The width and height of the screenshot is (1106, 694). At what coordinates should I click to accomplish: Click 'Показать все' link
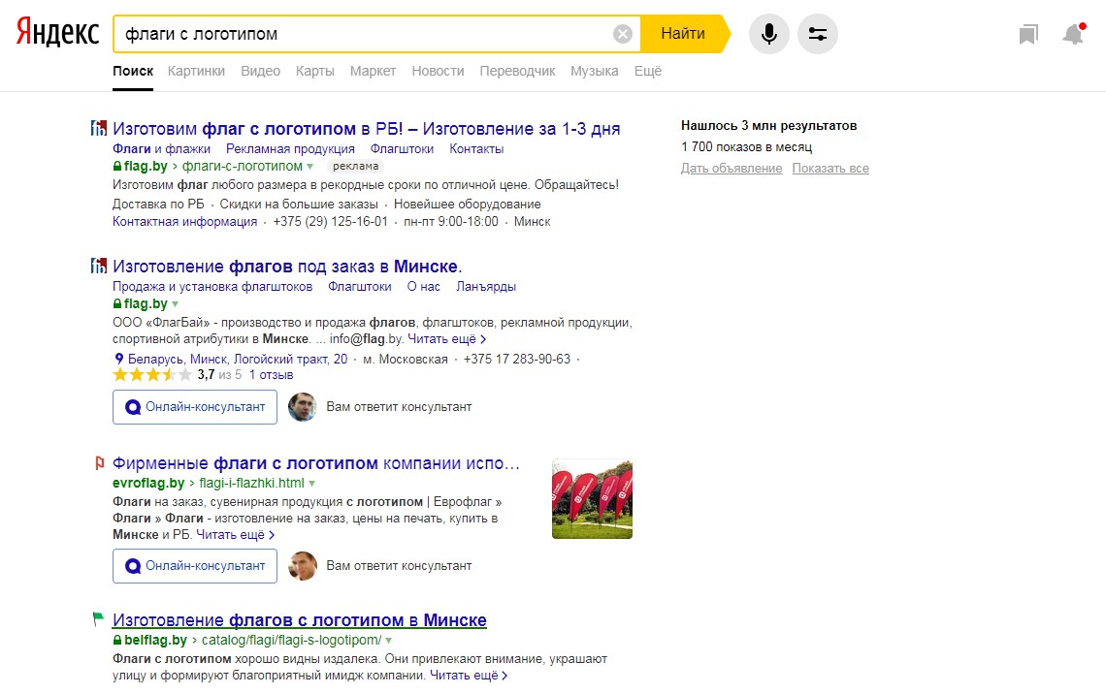[830, 168]
